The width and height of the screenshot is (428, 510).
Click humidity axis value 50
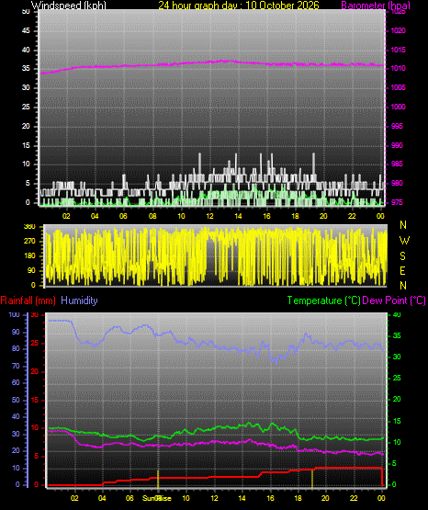16,400
